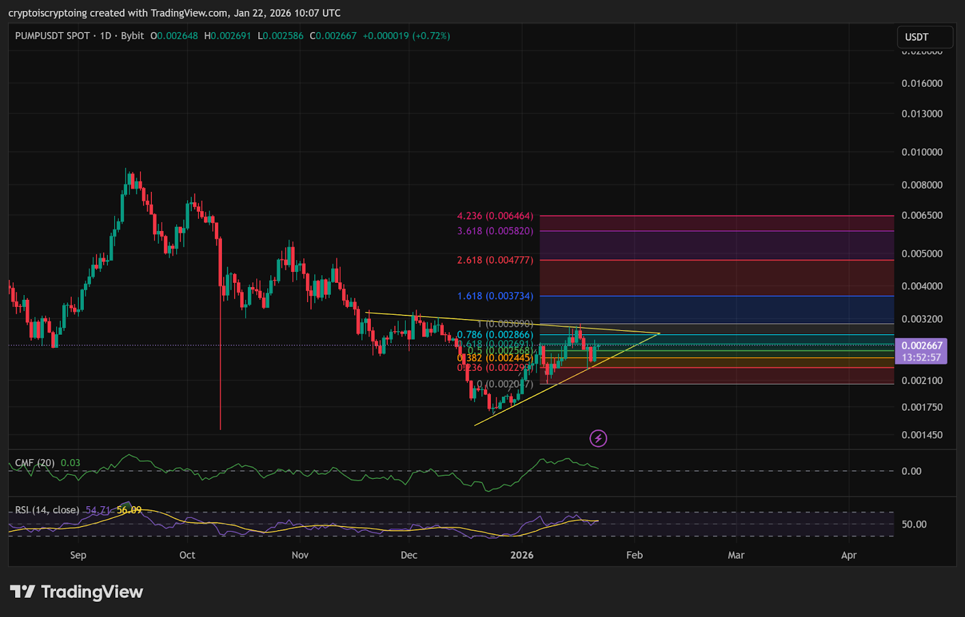
Task: Click the 0.004000 price axis label
Action: click(922, 286)
